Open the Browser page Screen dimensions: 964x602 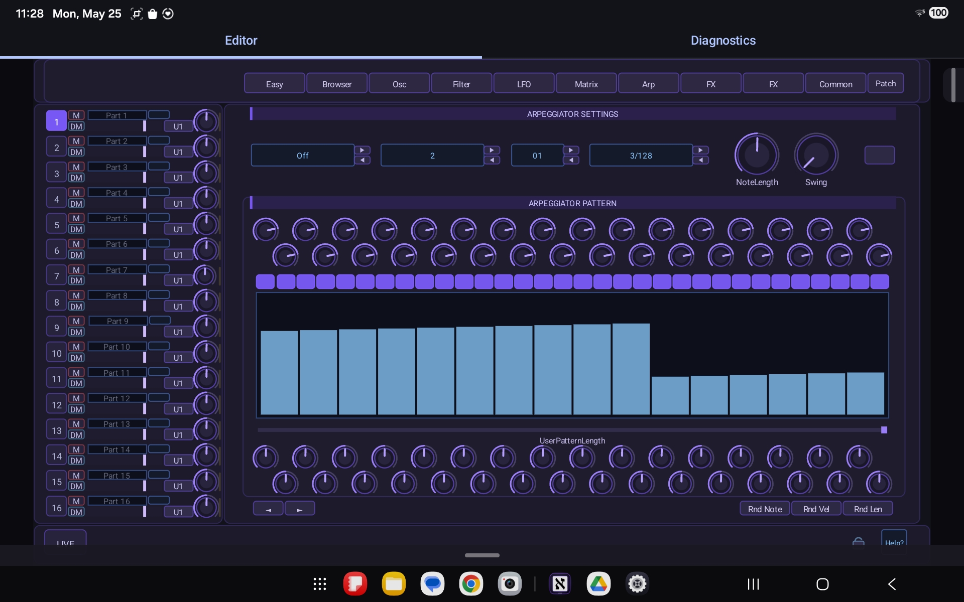pos(337,84)
